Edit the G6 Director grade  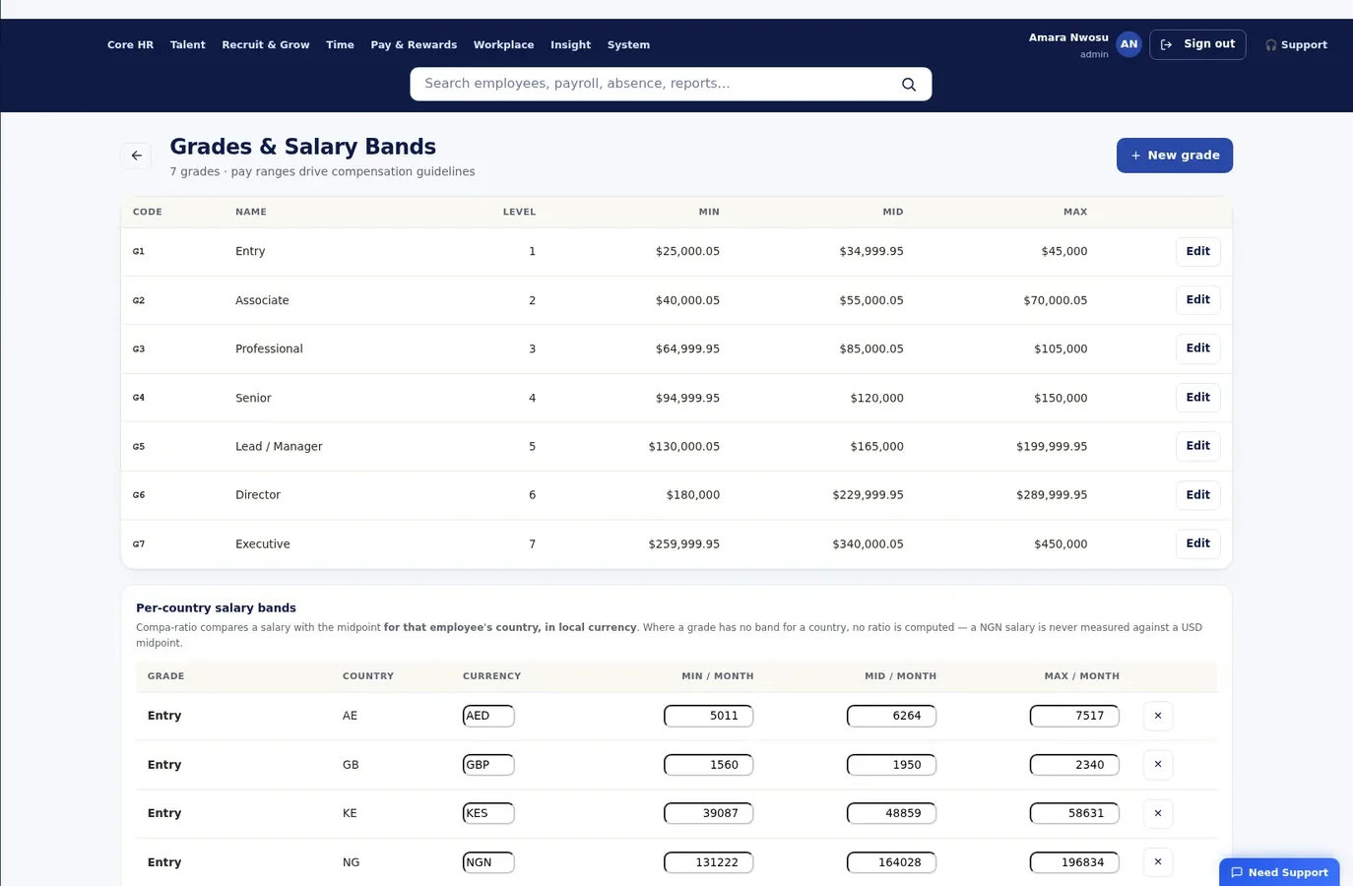1197,495
